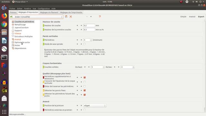Open FreeCAD from the dock
The height and width of the screenshot is (116, 206).
(4, 65)
